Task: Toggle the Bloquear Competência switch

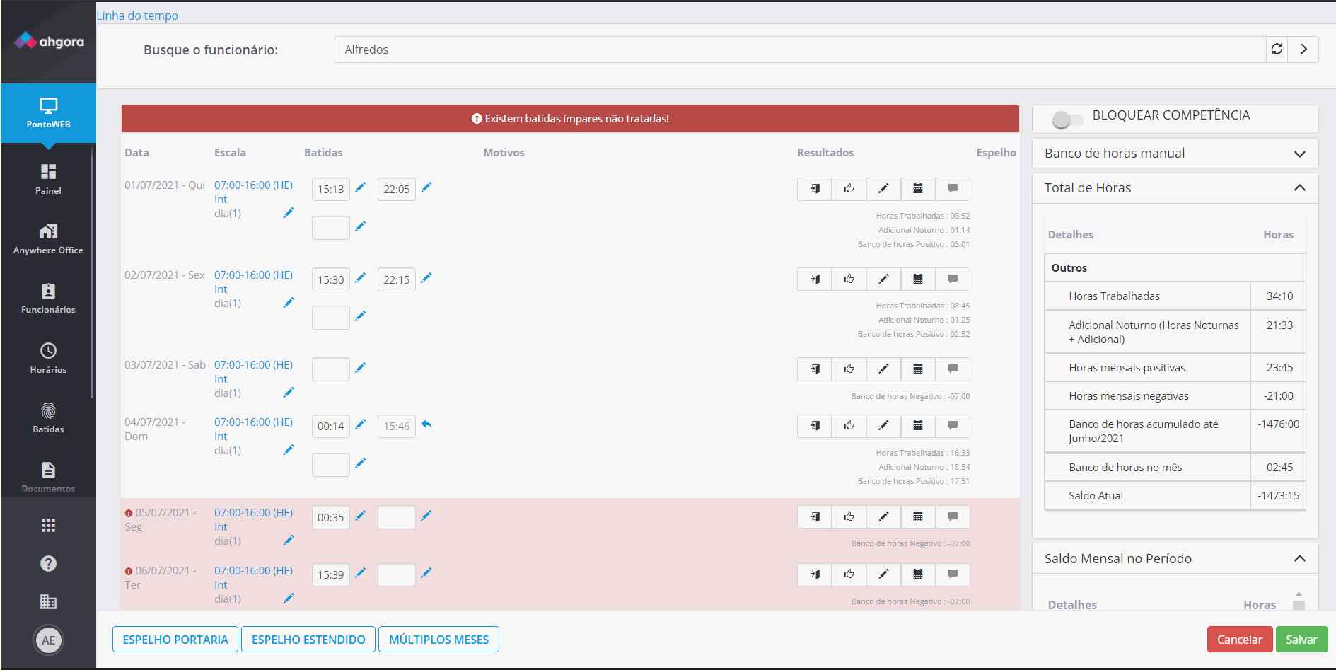Action: click(1067, 120)
